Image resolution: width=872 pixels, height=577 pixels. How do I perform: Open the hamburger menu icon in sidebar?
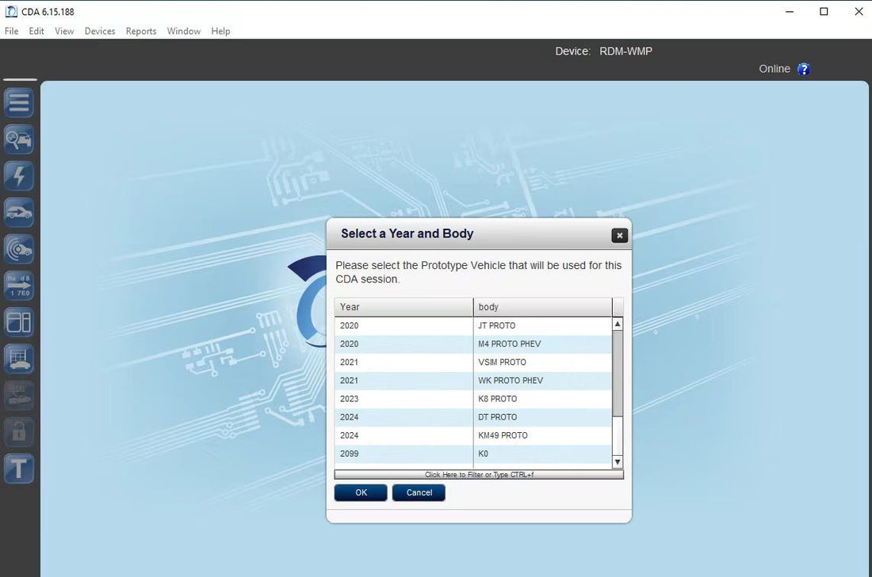(x=19, y=103)
